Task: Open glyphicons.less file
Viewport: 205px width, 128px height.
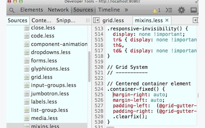Action: click(x=50, y=69)
